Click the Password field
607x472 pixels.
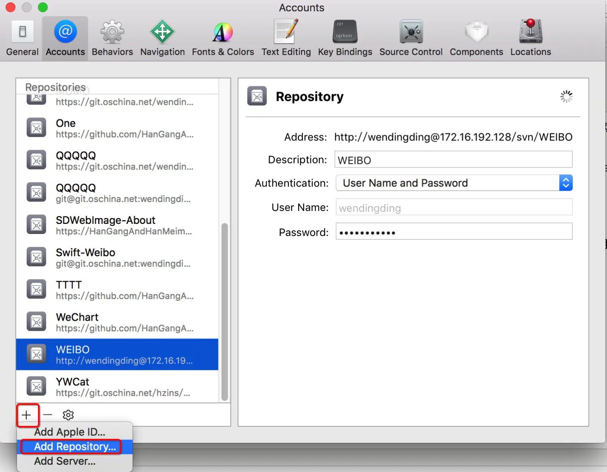coord(454,232)
